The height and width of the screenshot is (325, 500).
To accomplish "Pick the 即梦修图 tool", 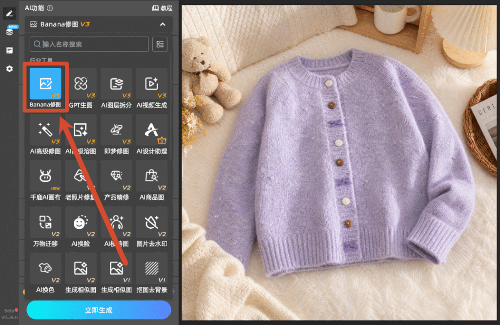I will click(116, 130).
